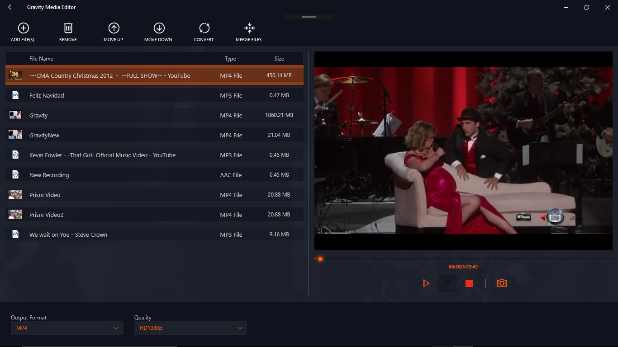The image size is (618, 347).
Task: Sort files by the Size column header
Action: click(279, 58)
